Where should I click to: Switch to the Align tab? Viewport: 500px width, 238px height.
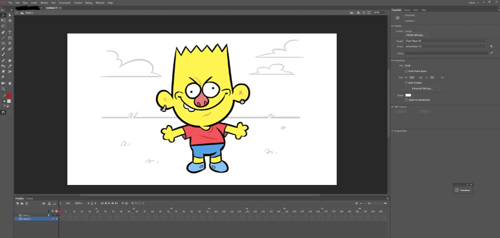(424, 10)
